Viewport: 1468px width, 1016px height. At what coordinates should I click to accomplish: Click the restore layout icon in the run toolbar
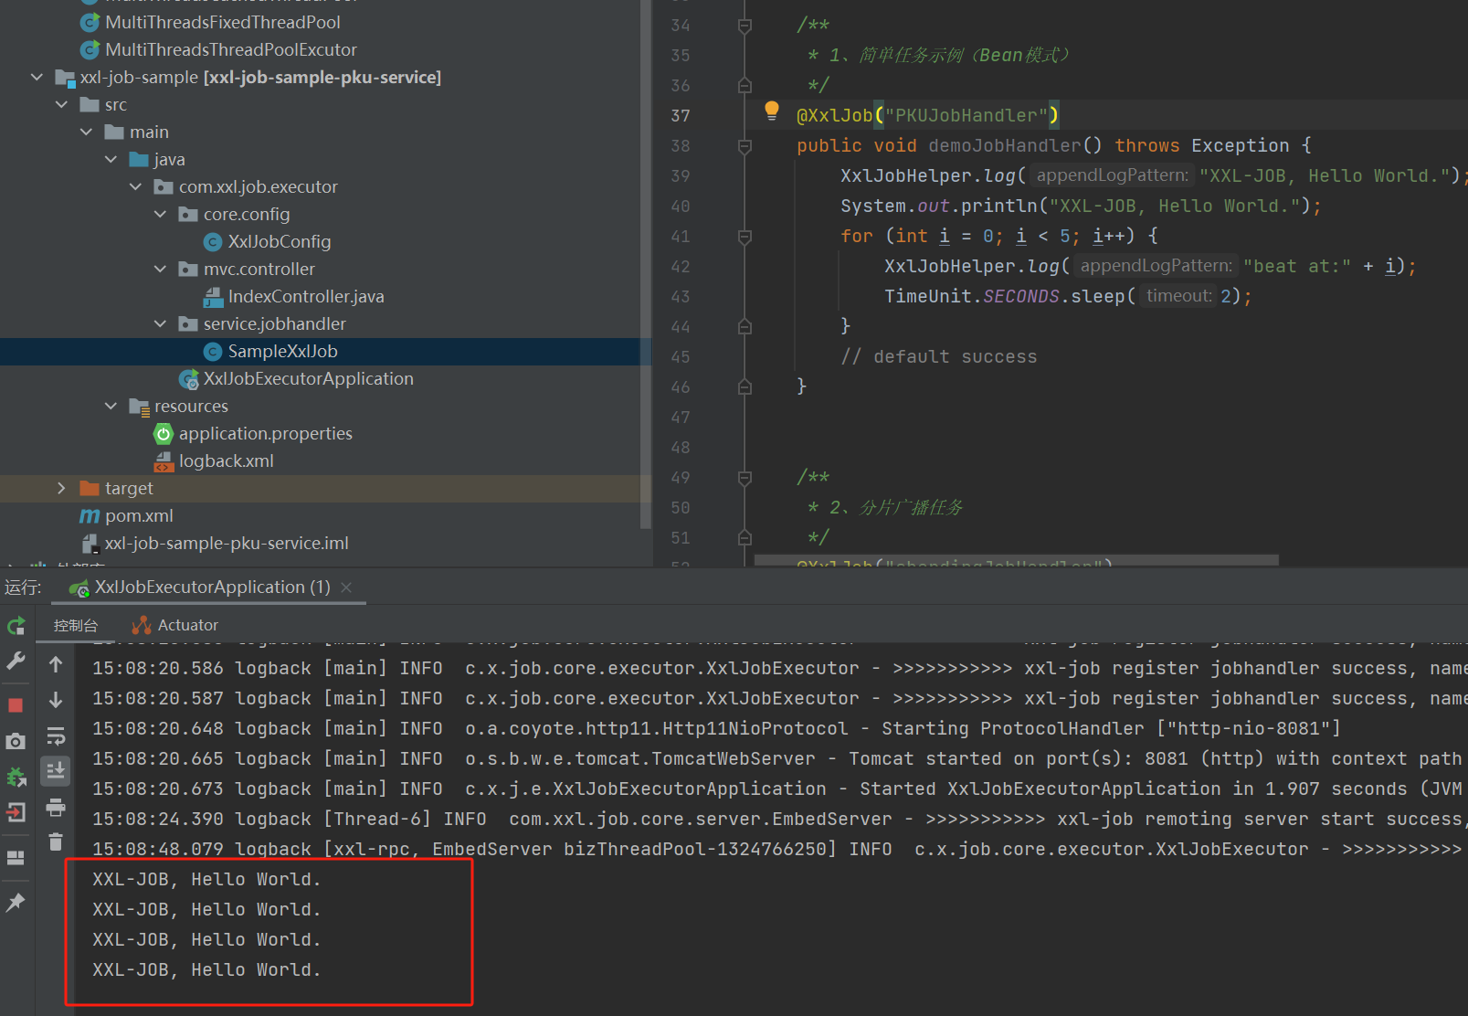[x=16, y=857]
